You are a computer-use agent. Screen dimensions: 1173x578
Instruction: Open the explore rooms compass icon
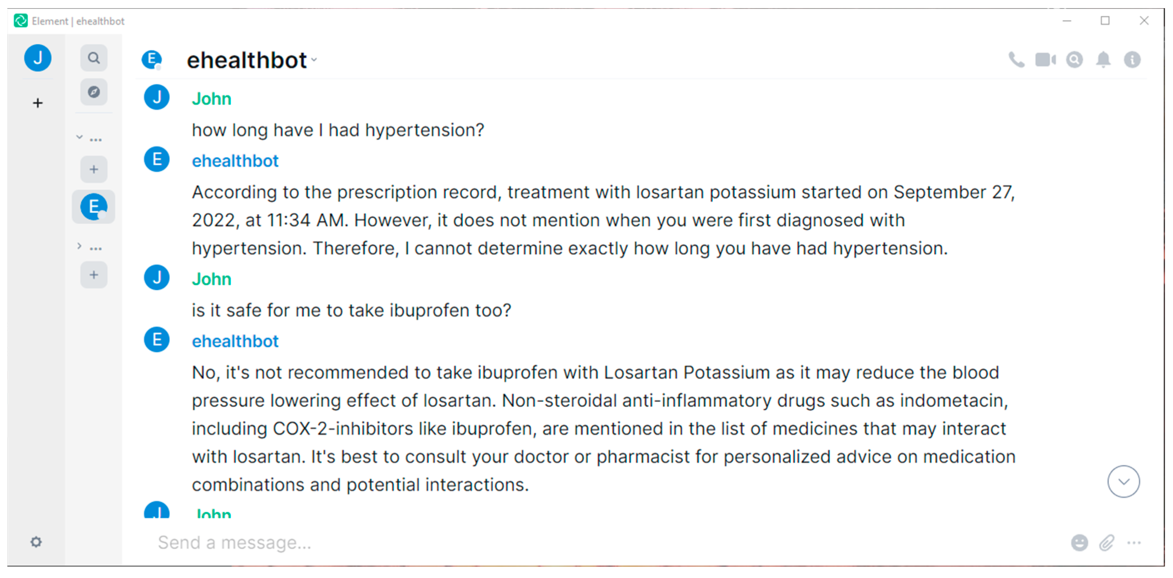click(94, 92)
